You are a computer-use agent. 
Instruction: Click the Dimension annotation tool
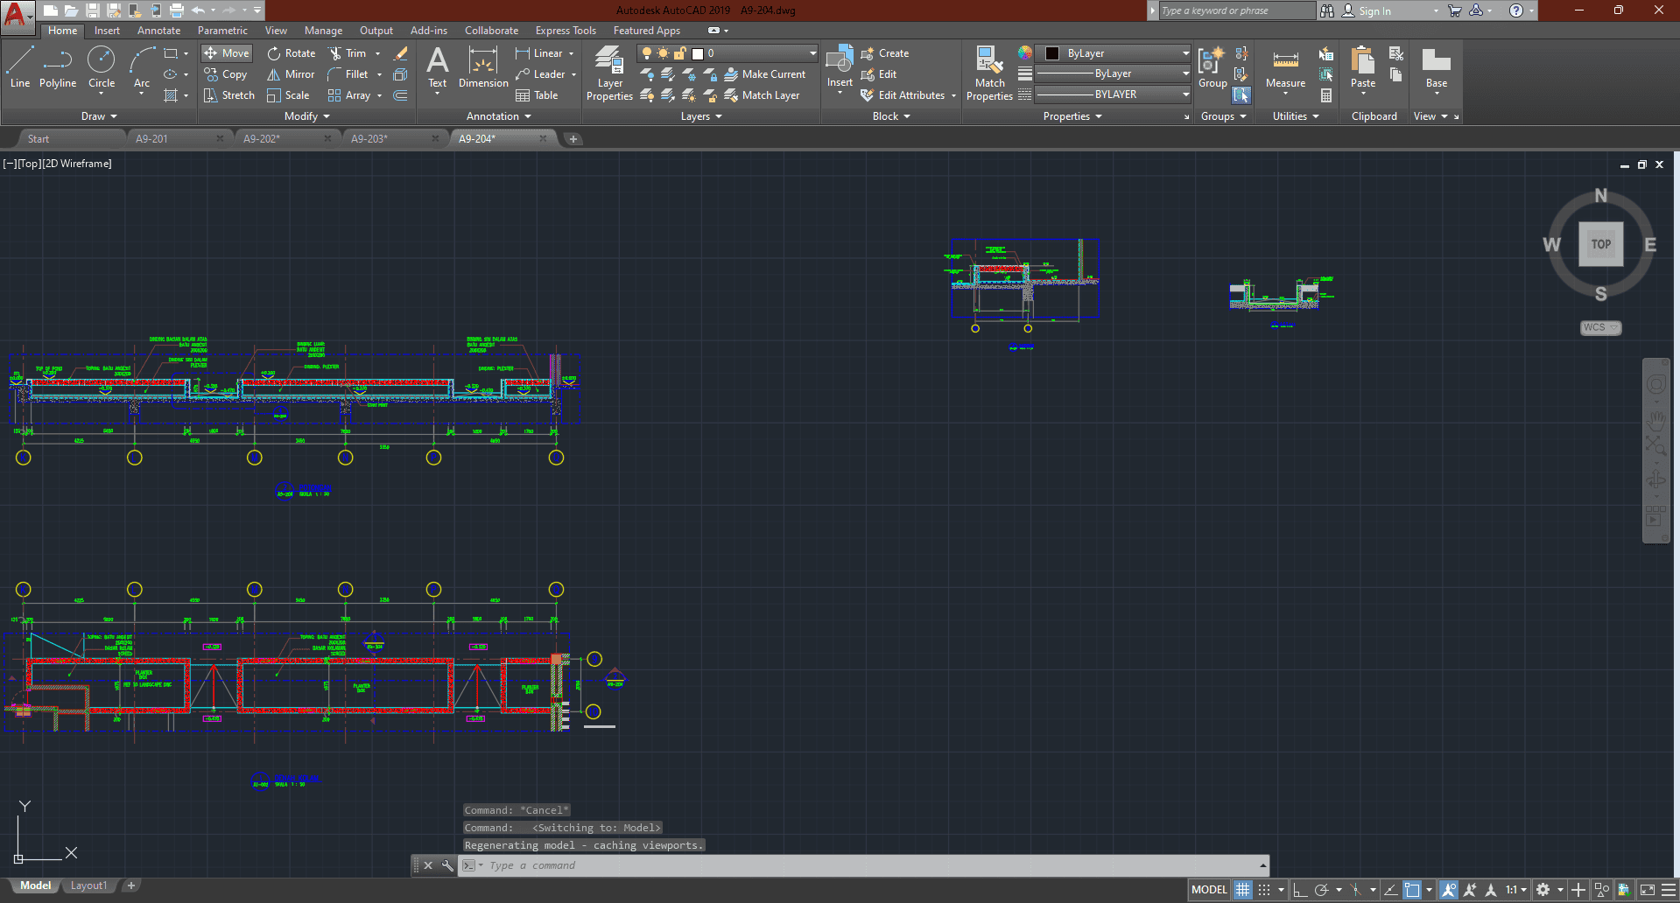(x=483, y=68)
